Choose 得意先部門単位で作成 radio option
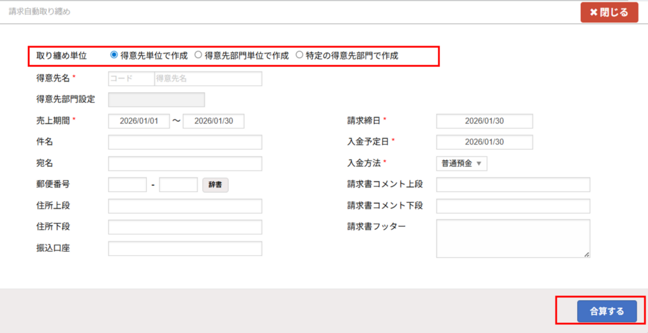This screenshot has width=648, height=333. coord(198,55)
